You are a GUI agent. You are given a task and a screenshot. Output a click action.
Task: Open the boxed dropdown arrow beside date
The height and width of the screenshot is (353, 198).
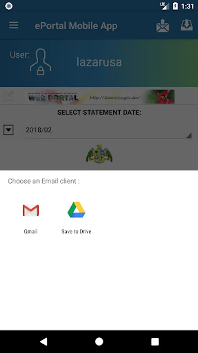pyautogui.click(x=9, y=130)
